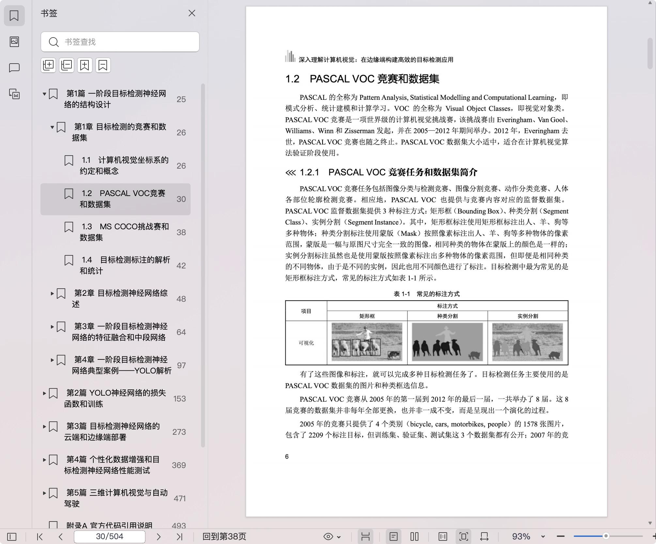Open the comments panel icon
Viewport: 656px width, 544px height.
pyautogui.click(x=14, y=68)
